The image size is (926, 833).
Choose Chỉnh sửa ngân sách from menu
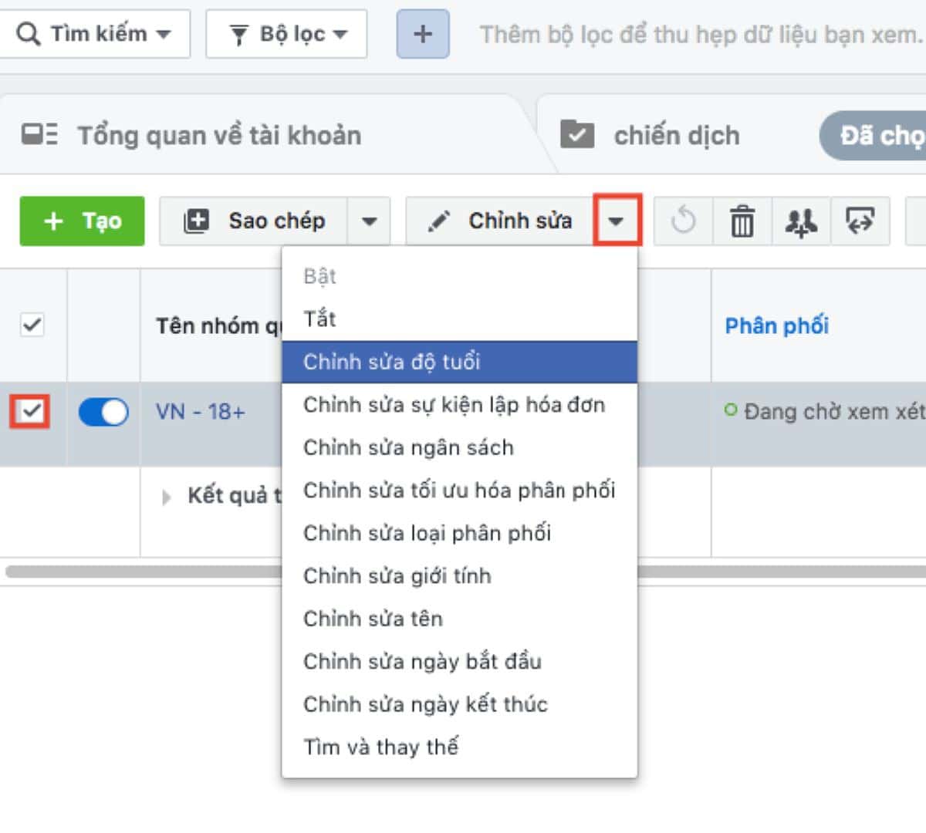tap(408, 447)
